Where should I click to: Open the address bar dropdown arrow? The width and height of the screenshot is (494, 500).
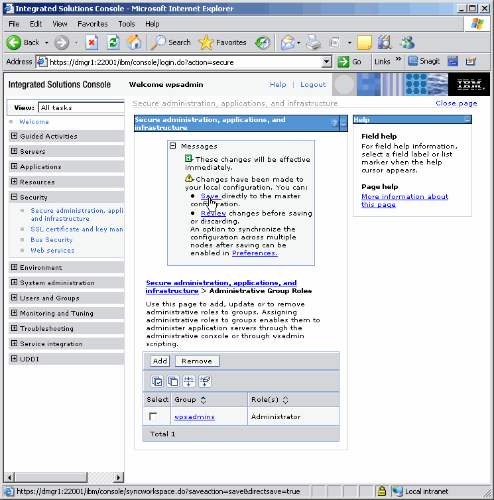(x=326, y=62)
